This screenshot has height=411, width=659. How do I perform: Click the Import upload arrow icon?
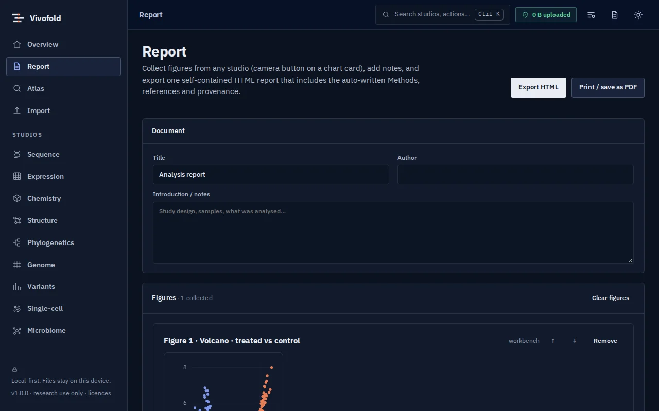[x=17, y=110]
